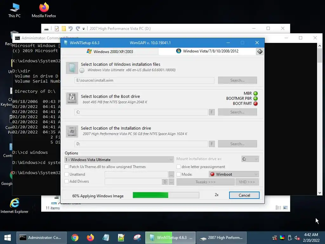Screen dimensions: 325x244
Task: Toggle drive letter preassignment checkbox
Action: pyautogui.click(x=178, y=167)
